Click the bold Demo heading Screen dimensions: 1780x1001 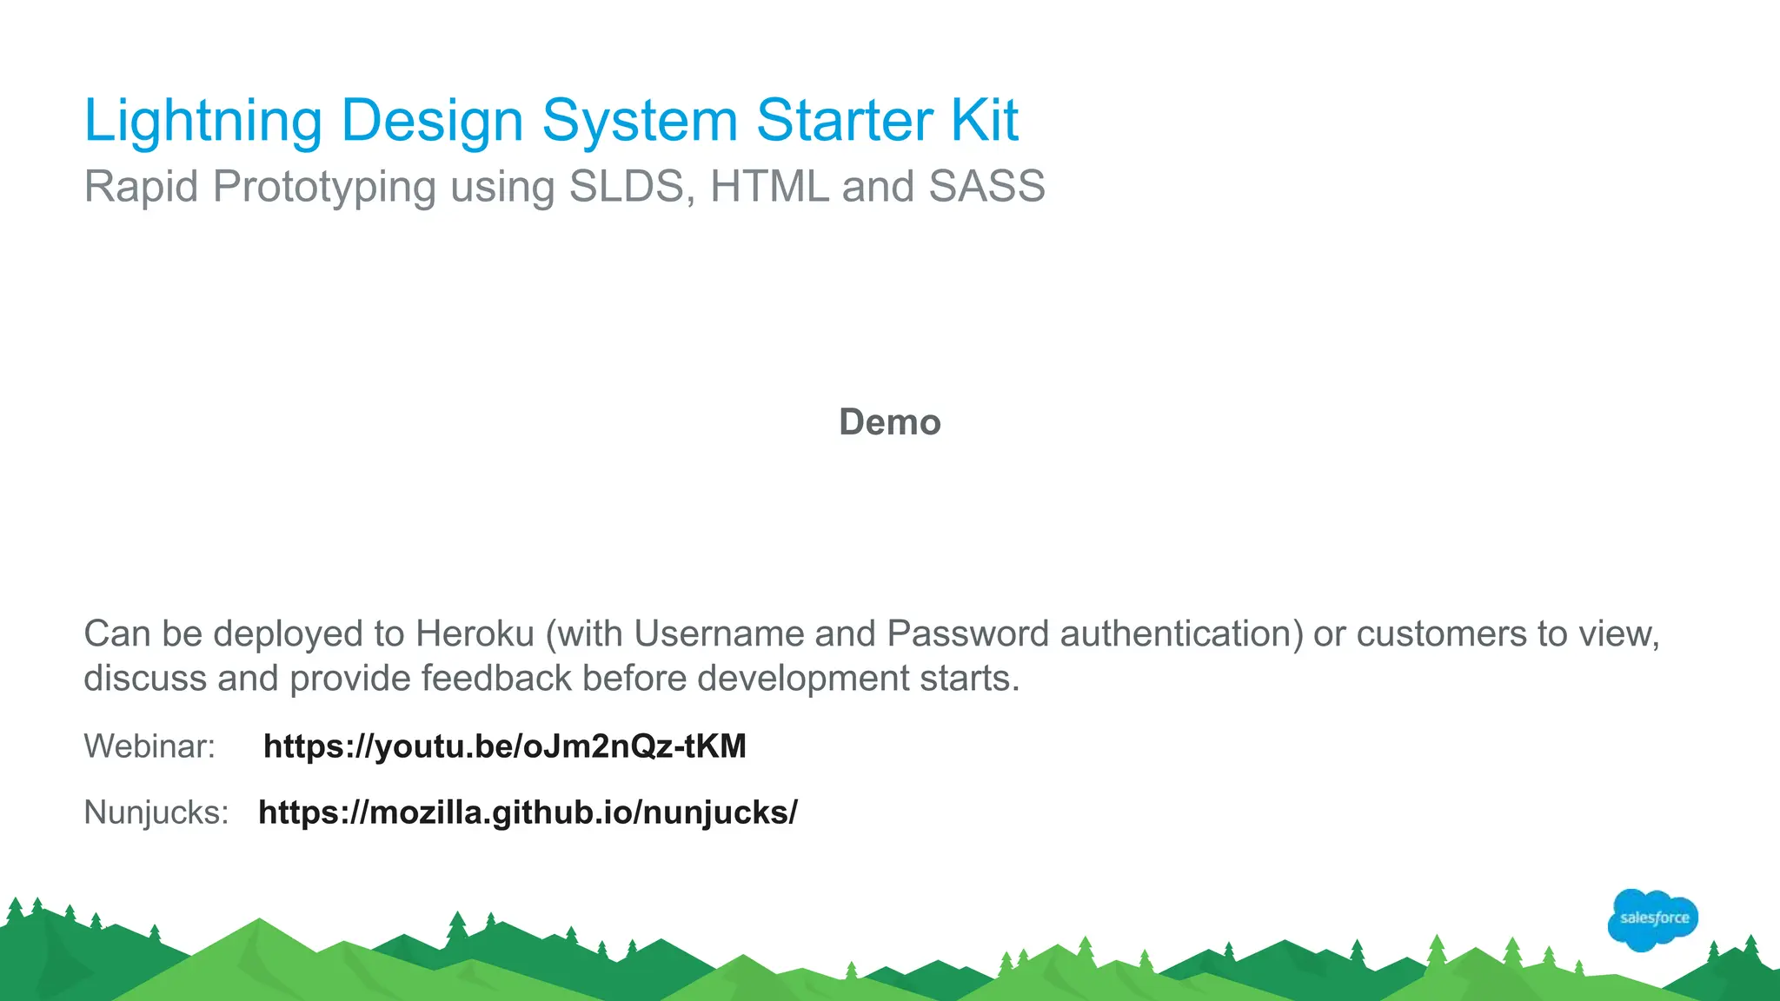[889, 422]
